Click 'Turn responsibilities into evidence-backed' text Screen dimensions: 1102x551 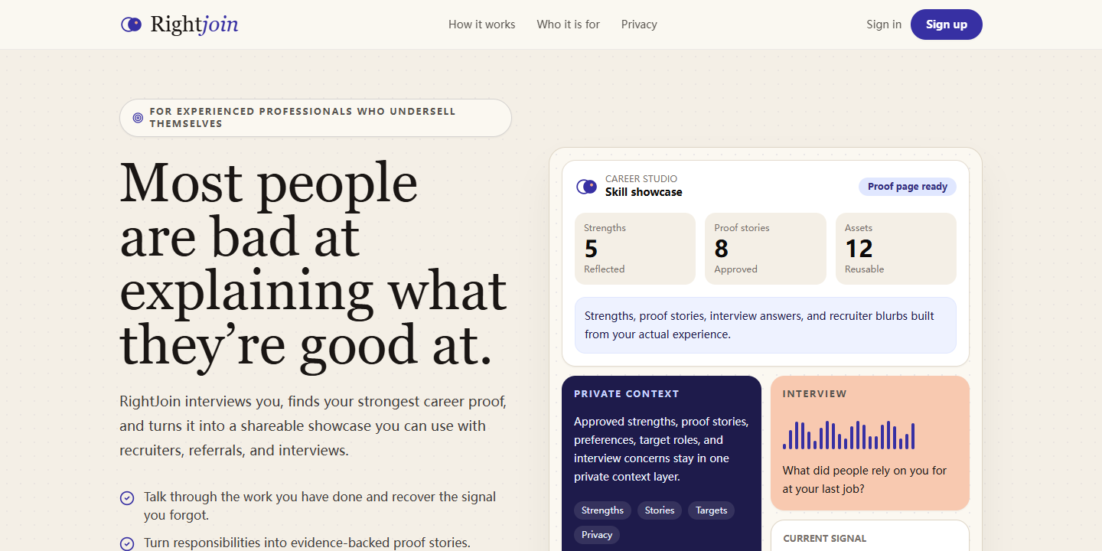[x=307, y=543]
